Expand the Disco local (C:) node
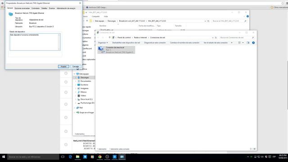Viewport: 288px width, 162px height. click(76, 99)
